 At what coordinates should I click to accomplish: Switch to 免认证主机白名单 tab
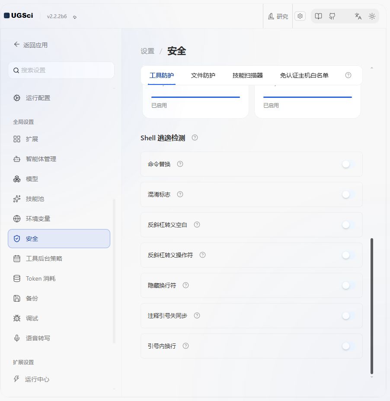click(x=304, y=75)
